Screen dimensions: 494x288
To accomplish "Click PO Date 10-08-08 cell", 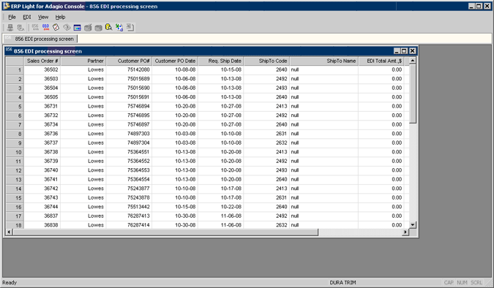I will (x=175, y=69).
